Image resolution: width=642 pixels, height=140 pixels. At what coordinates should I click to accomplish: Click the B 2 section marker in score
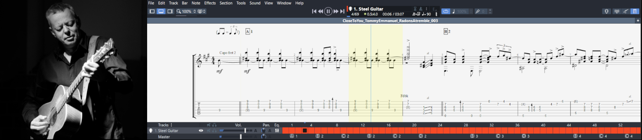coord(447,31)
